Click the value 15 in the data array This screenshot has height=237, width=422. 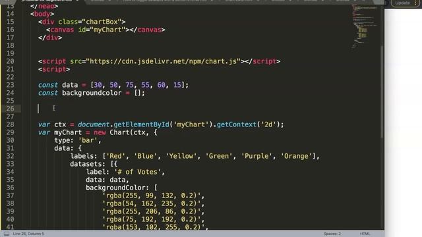(177, 85)
